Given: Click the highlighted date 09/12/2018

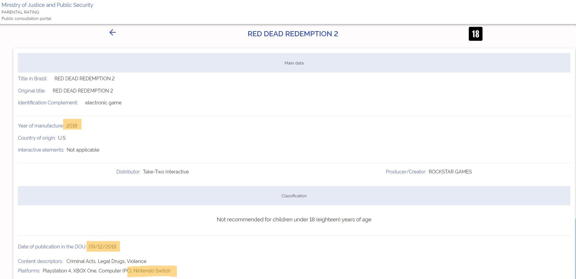Looking at the screenshot, I should 103,246.
